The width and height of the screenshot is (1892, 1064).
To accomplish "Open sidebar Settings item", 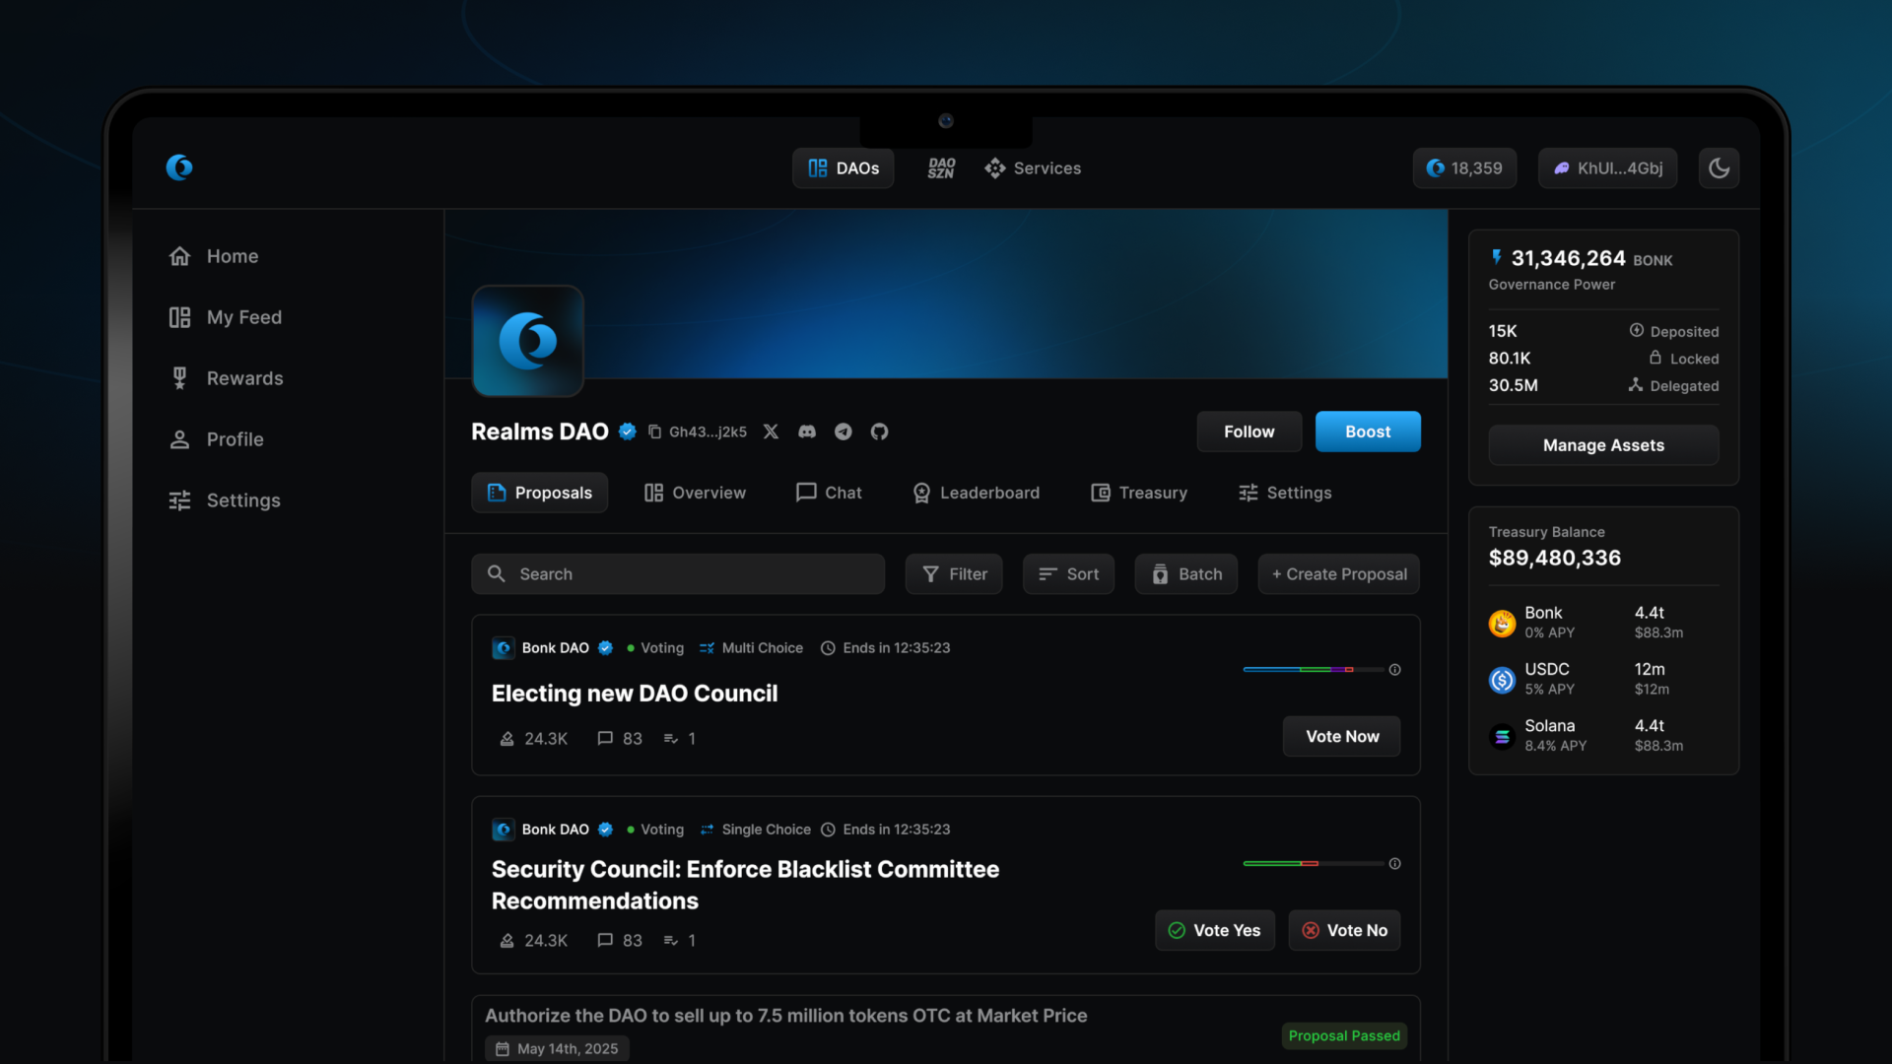I will [225, 500].
